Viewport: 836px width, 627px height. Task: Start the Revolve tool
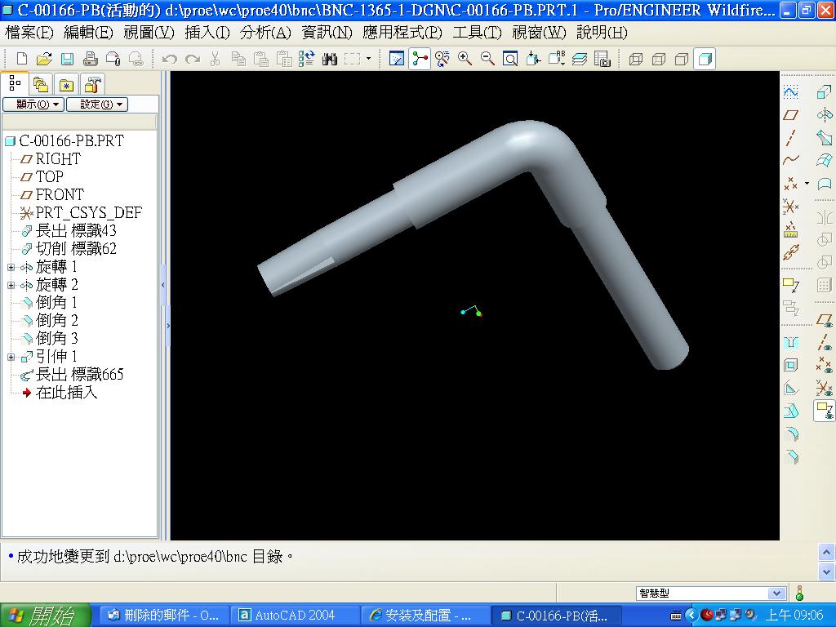point(825,114)
